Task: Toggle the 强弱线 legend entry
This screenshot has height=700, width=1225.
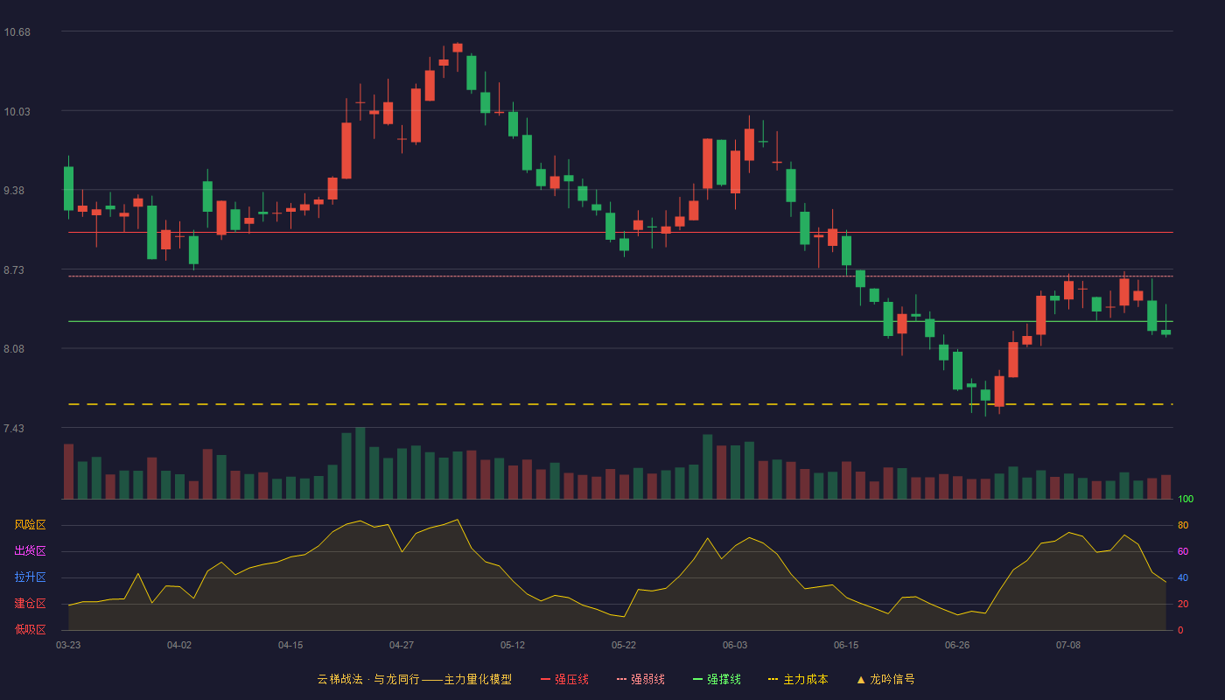Action: (640, 679)
